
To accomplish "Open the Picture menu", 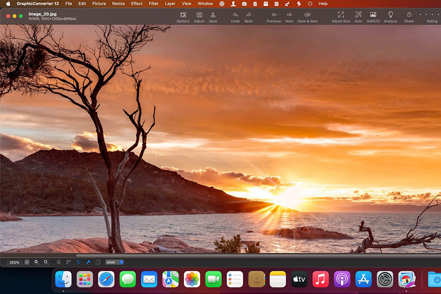I will click(x=99, y=3).
